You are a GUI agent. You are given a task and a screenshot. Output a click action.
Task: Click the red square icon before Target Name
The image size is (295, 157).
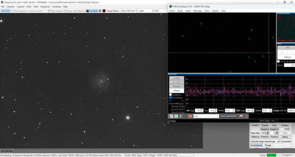pos(104,11)
